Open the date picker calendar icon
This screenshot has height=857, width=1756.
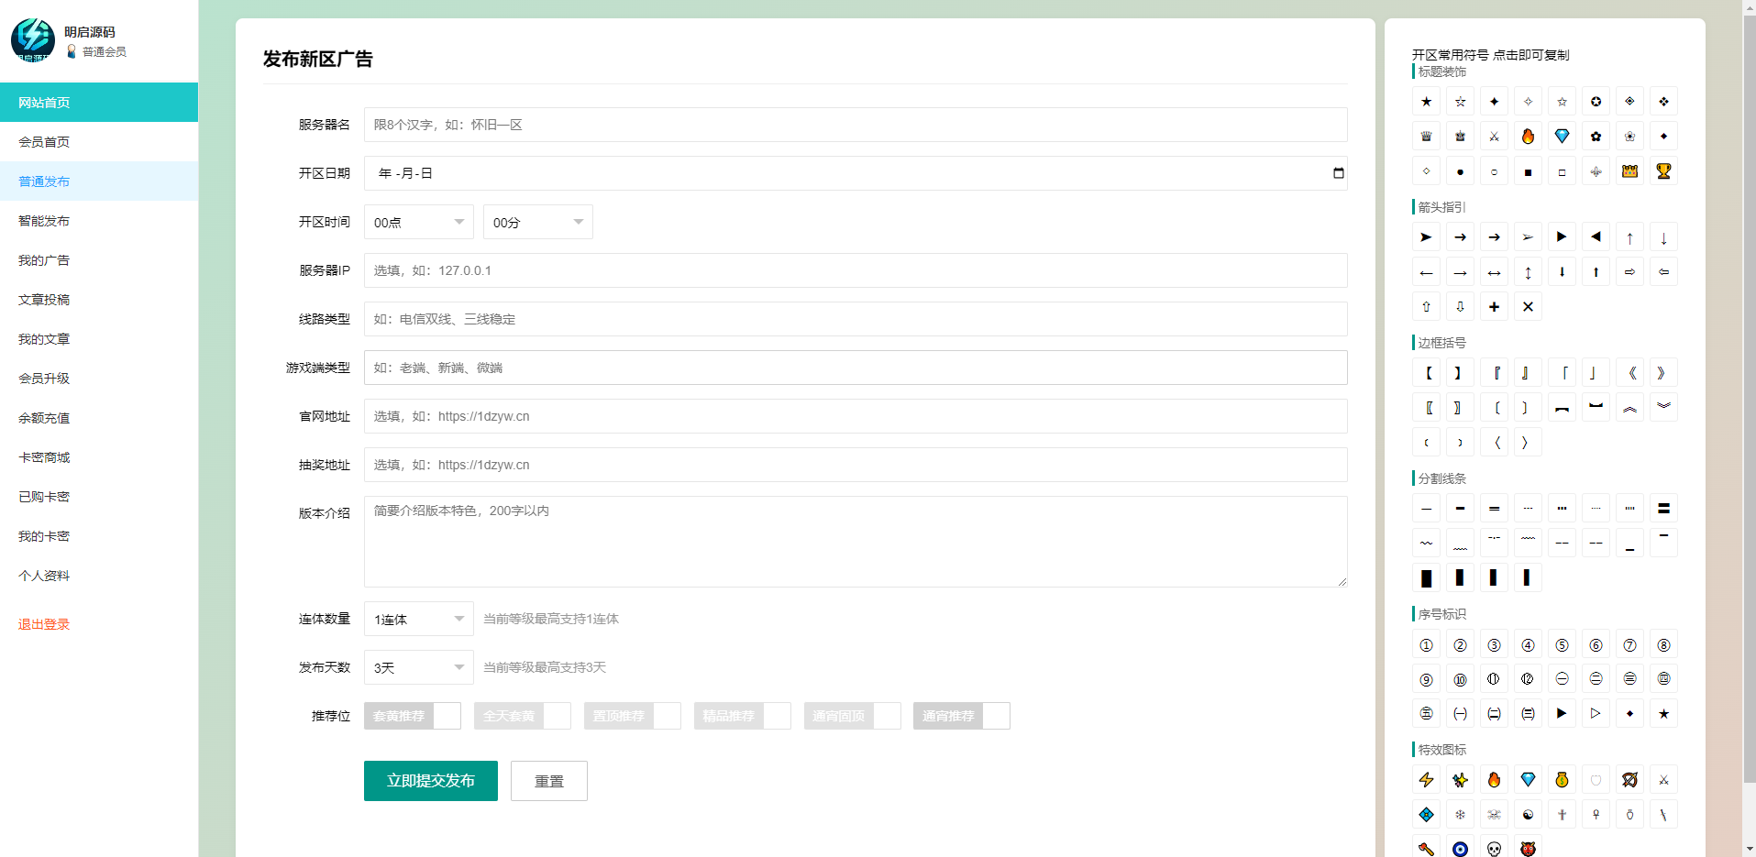point(1338,173)
